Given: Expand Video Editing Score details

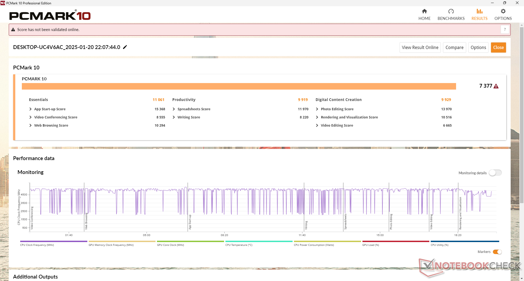Looking at the screenshot, I should (x=317, y=126).
